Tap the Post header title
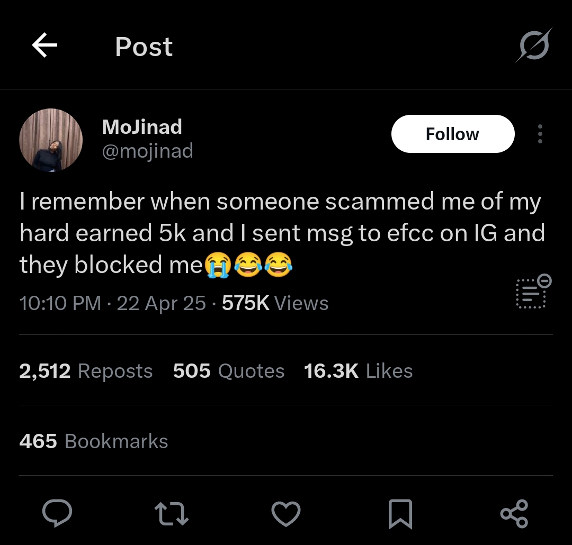The height and width of the screenshot is (545, 572). click(144, 47)
